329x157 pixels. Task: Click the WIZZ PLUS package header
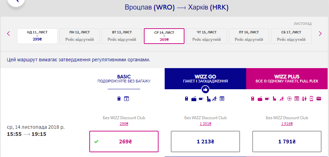point(287,79)
